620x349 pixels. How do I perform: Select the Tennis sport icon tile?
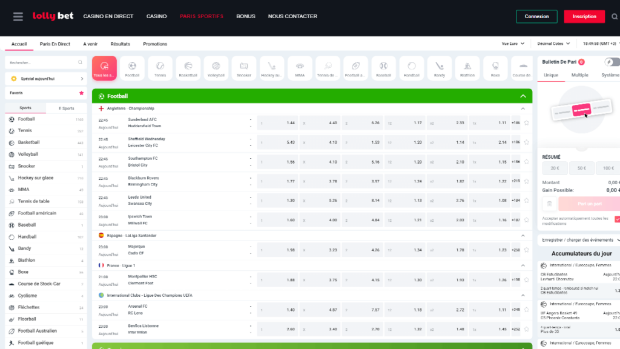coord(160,68)
